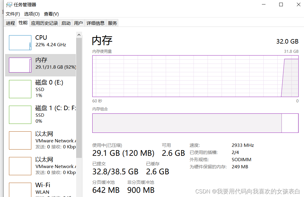Click the sidebar scroll up arrow
The image size is (304, 197).
79,35
